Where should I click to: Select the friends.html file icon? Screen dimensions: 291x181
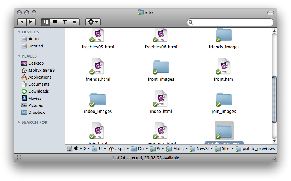(97, 66)
